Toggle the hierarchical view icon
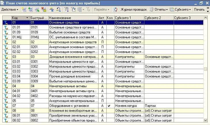Screen dimensions: 210x125 pos(52,10)
